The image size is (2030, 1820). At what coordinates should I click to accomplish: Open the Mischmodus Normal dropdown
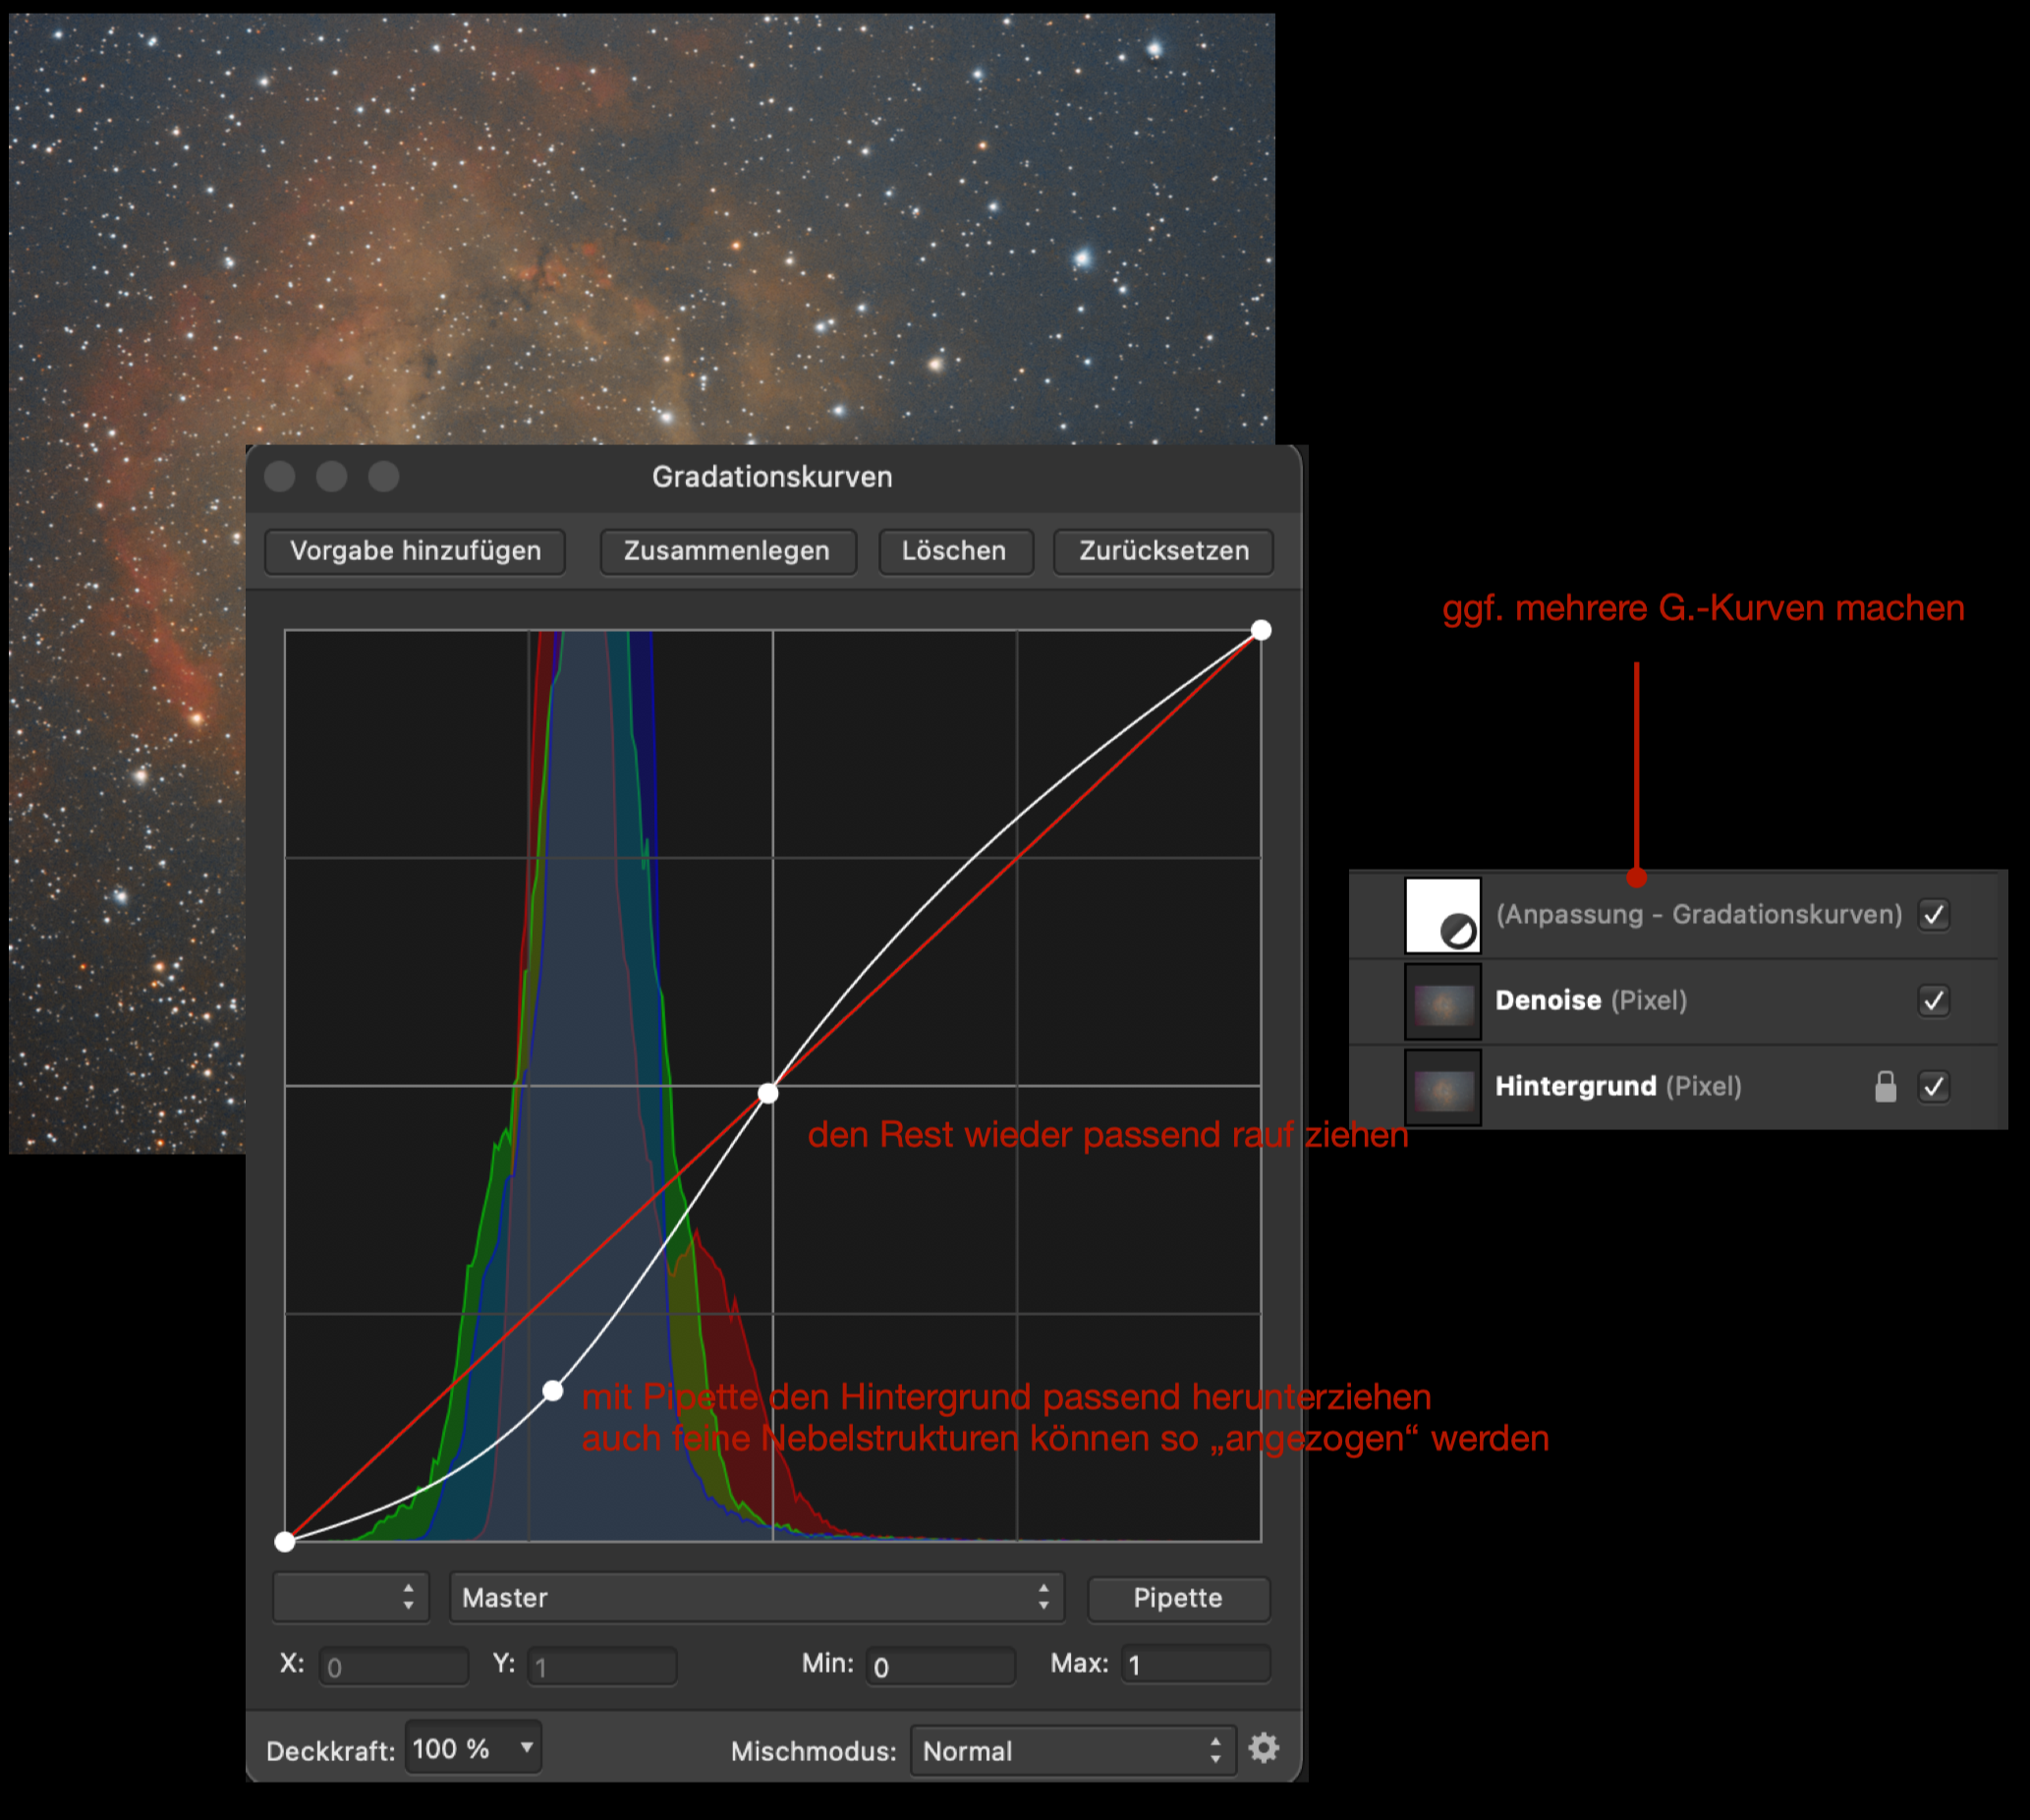pyautogui.click(x=1071, y=1751)
